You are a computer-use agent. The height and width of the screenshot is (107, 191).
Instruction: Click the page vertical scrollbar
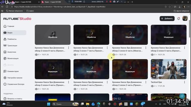190,29
